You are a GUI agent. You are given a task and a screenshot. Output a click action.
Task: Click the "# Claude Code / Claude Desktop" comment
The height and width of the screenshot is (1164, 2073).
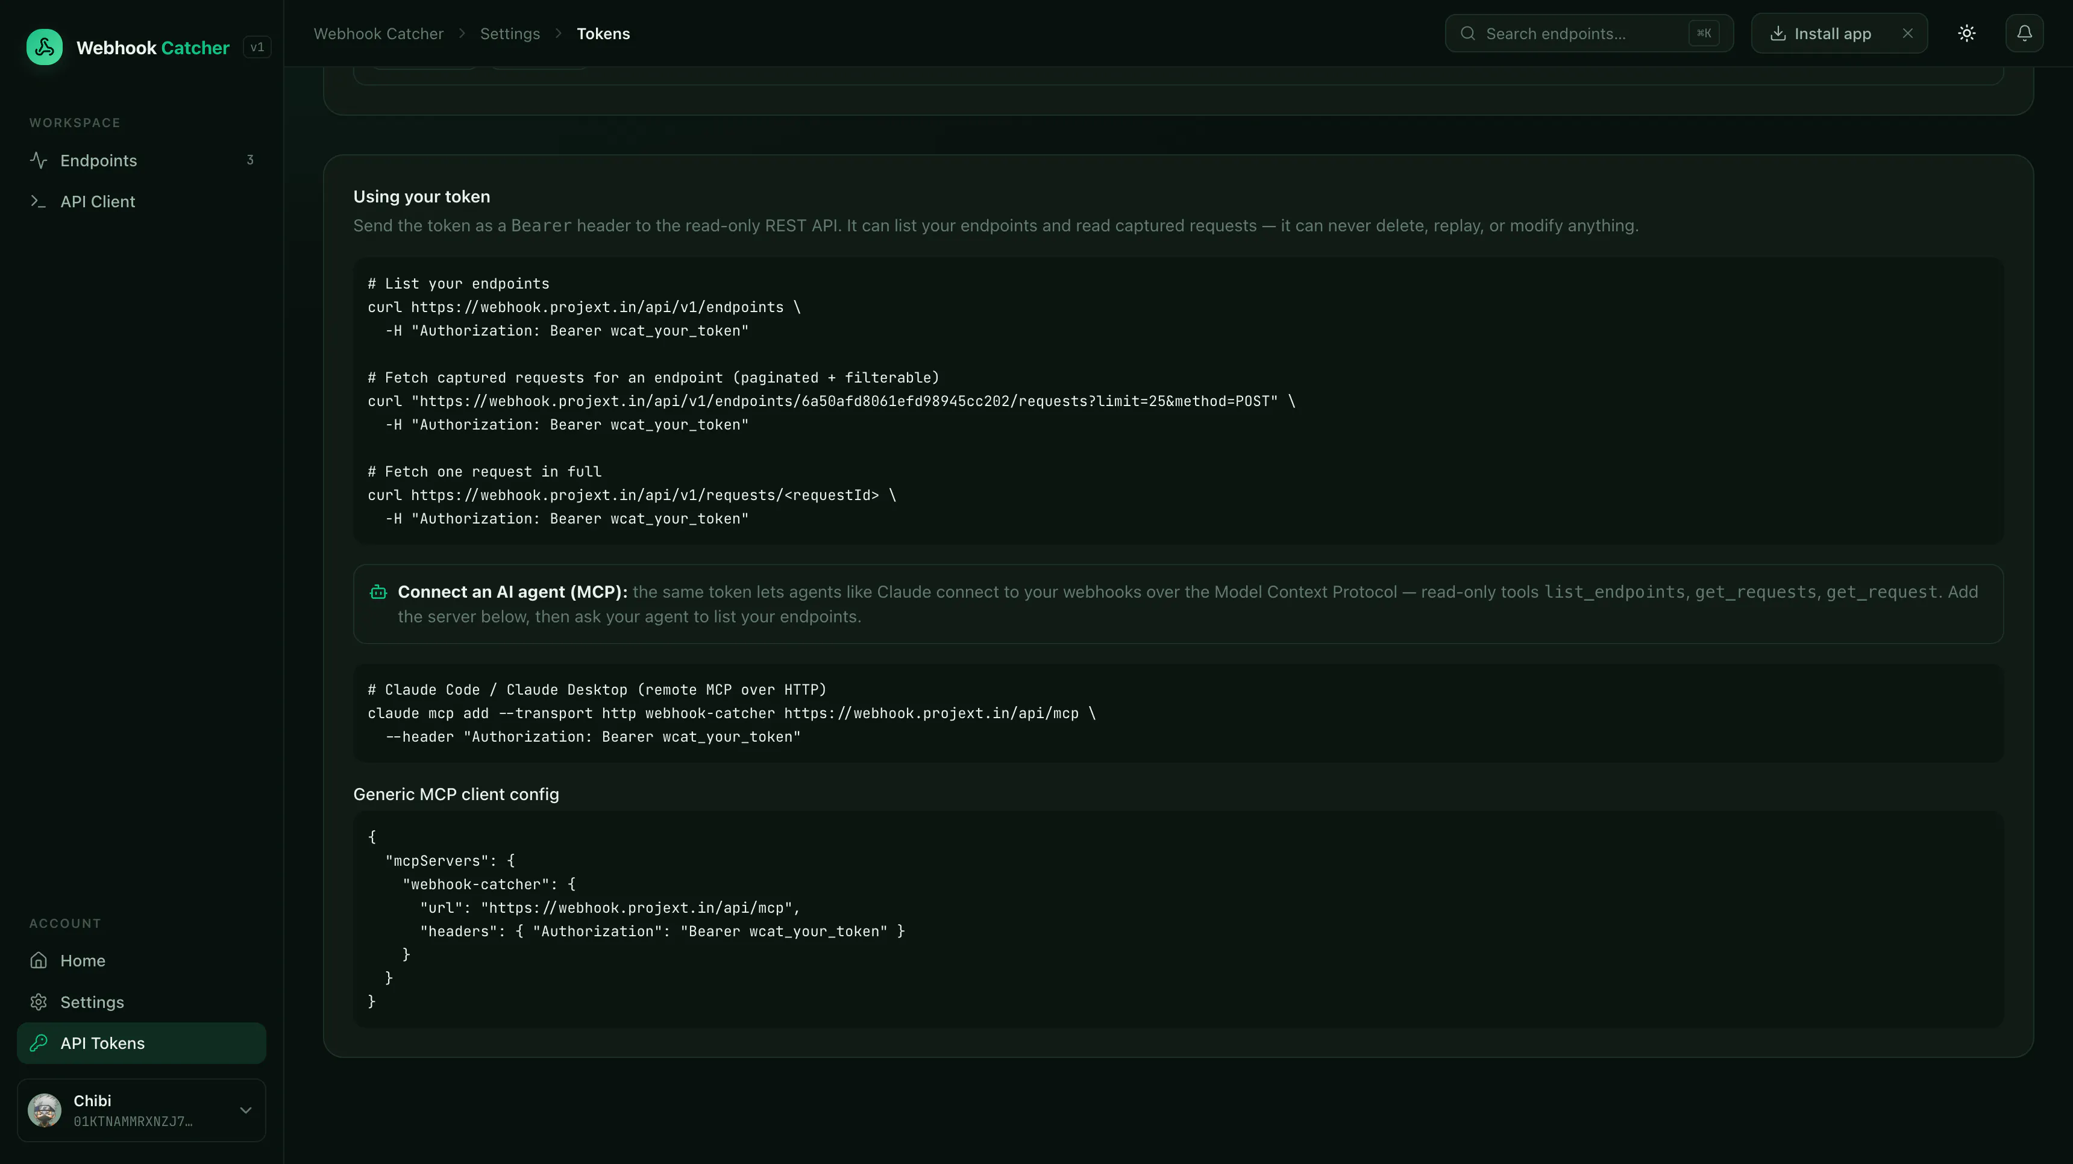coord(597,689)
